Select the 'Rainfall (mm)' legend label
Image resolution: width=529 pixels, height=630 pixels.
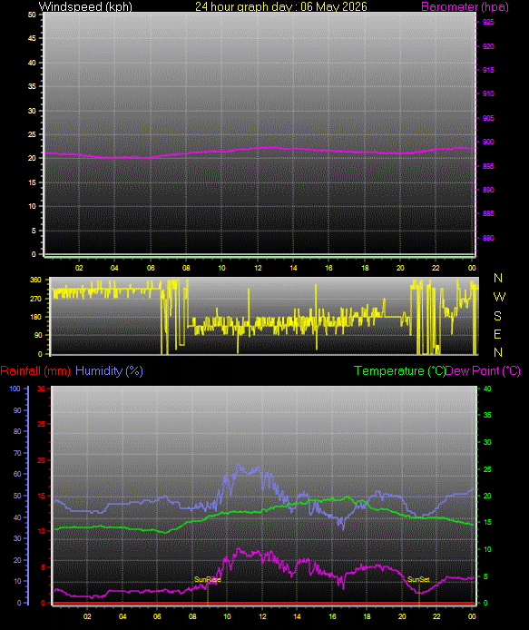tap(35, 371)
